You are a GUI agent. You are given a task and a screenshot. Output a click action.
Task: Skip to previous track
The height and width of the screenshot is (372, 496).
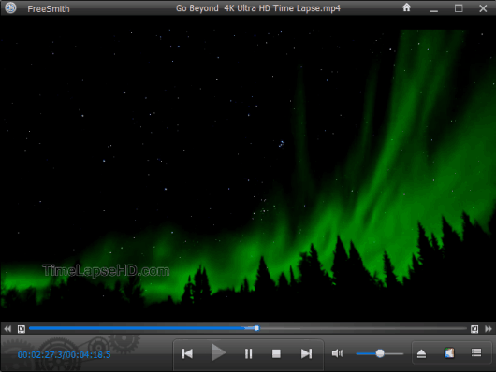pyautogui.click(x=187, y=353)
